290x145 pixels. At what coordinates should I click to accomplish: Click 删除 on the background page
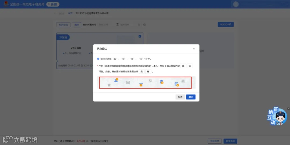click(x=77, y=25)
